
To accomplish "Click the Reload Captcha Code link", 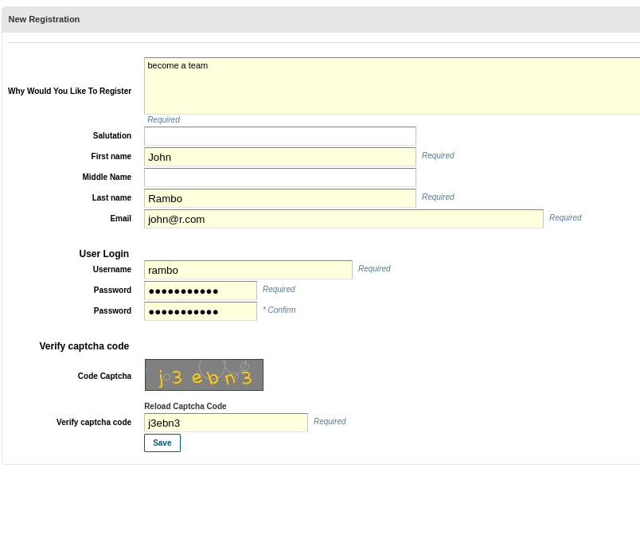I will pyautogui.click(x=185, y=406).
